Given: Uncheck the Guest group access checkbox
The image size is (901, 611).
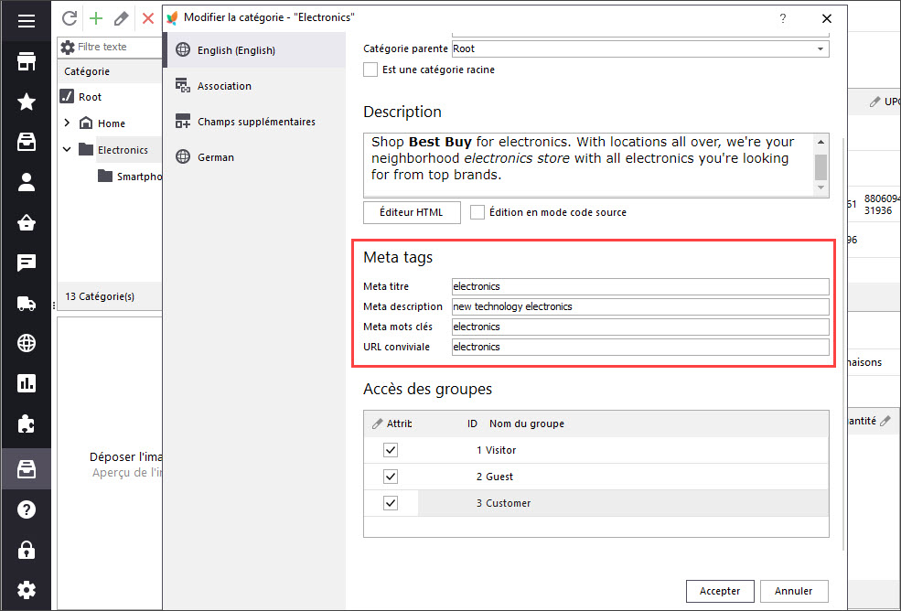Looking at the screenshot, I should 391,477.
